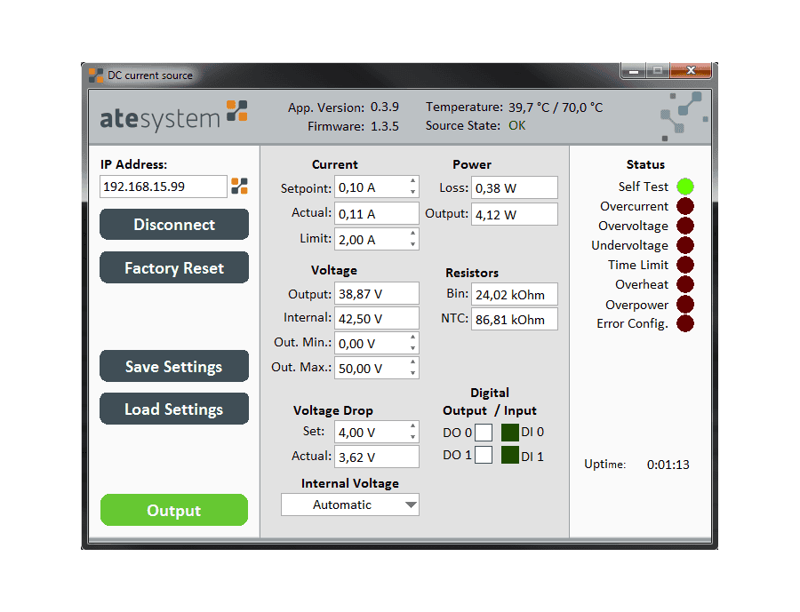Decrease the Out. Min. voltage value

point(412,349)
